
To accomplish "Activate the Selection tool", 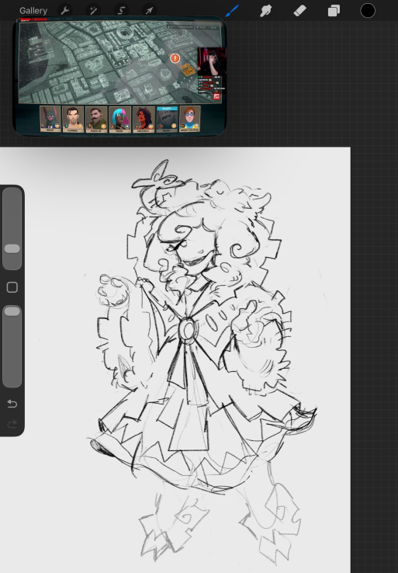I will coord(121,11).
